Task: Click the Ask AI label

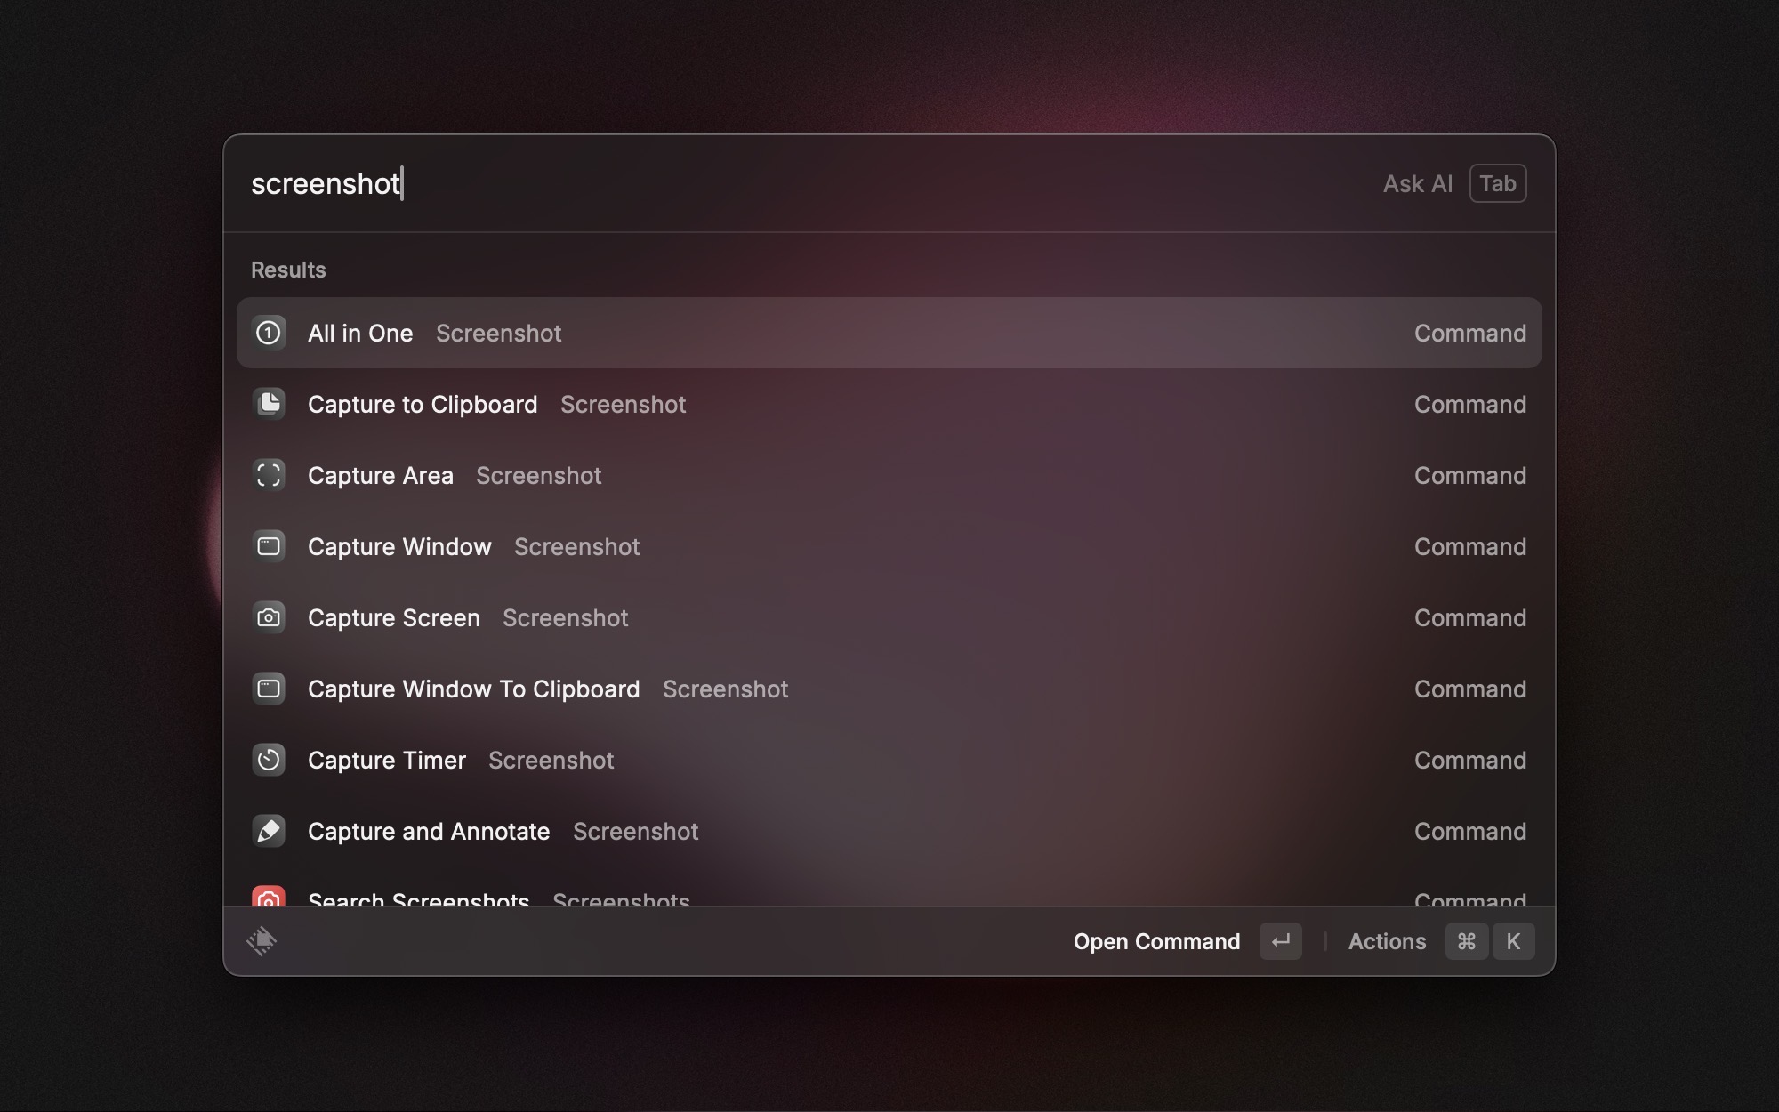Action: [1417, 184]
